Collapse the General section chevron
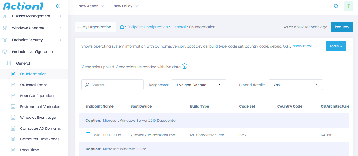Viewport: 358px width, 156px height. [60, 63]
